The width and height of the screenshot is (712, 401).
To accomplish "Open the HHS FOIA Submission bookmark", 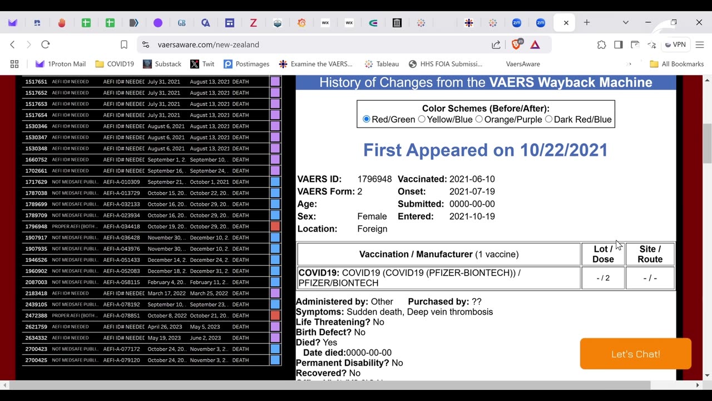I will [x=446, y=64].
